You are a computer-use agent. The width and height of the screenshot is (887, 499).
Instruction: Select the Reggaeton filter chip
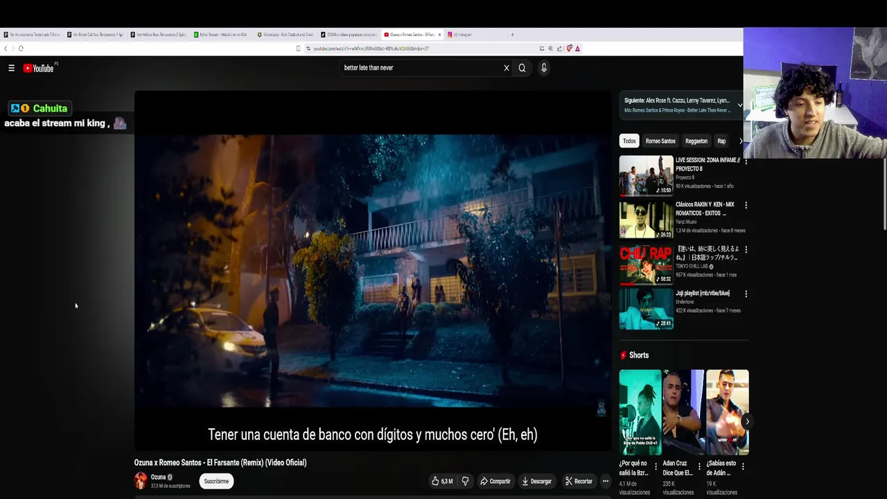[696, 141]
